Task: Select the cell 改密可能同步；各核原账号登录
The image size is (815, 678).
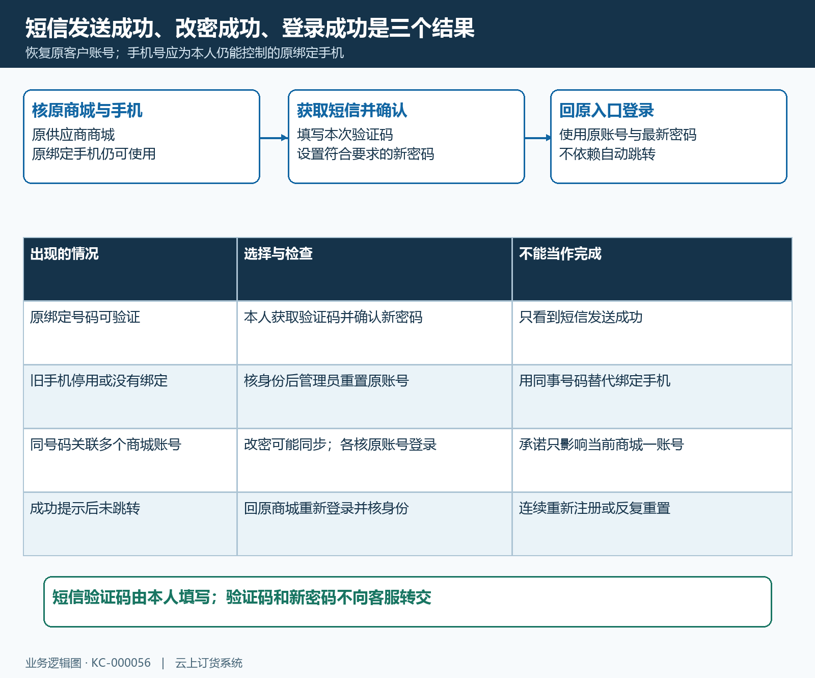Action: click(x=374, y=460)
